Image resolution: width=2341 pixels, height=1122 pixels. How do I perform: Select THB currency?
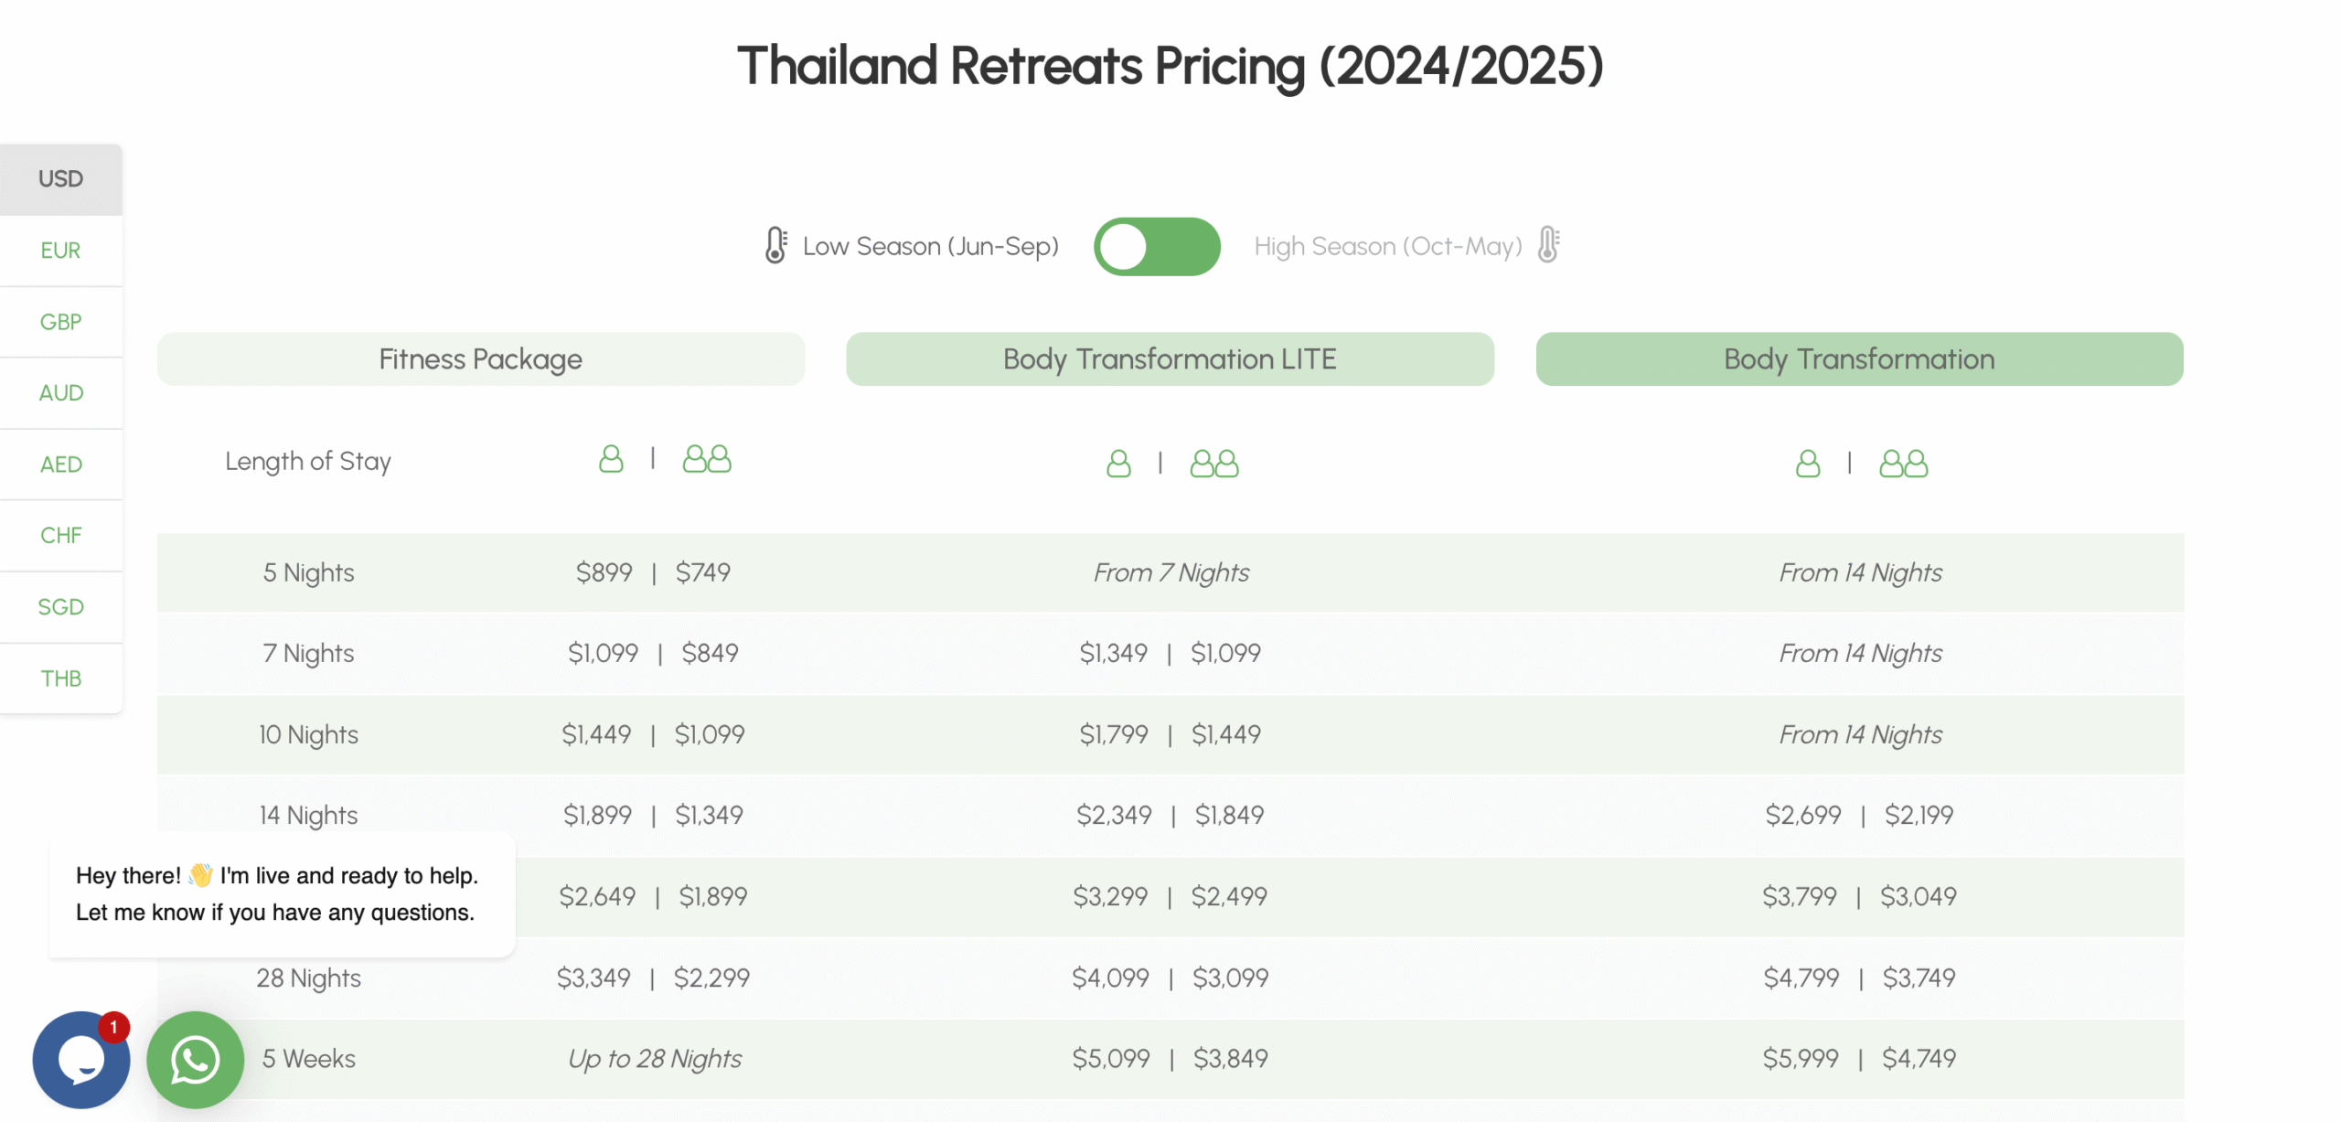(59, 678)
